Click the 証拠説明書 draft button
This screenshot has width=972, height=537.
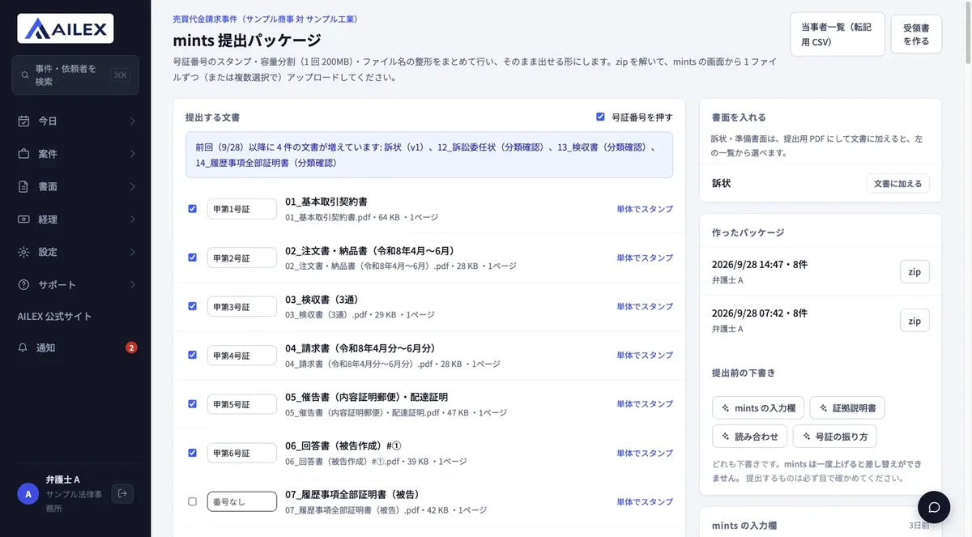point(847,408)
